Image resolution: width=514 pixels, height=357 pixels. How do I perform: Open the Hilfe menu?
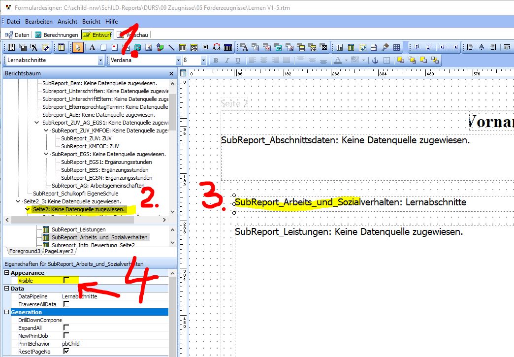(x=111, y=22)
